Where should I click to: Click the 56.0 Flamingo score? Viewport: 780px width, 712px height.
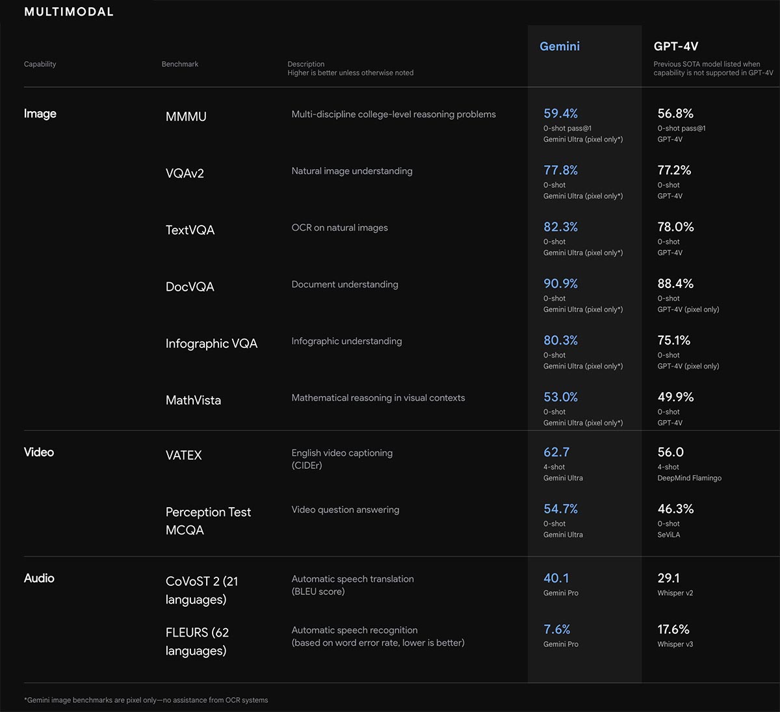670,452
